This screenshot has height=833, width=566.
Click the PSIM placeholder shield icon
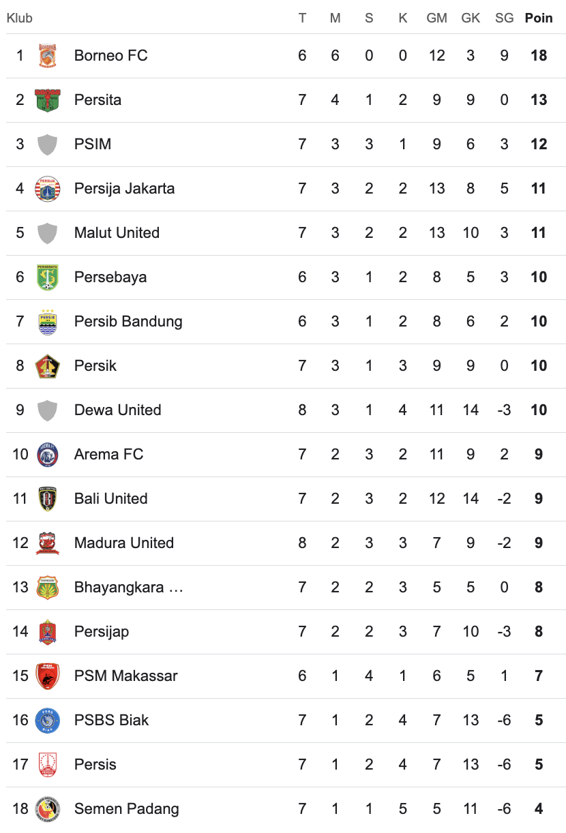point(47,145)
